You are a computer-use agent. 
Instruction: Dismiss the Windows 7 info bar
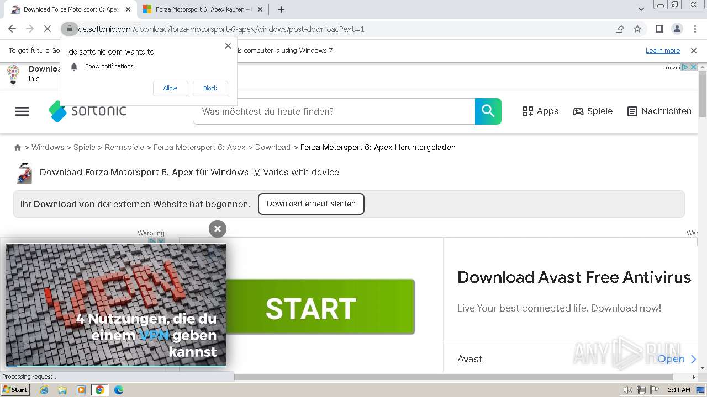pyautogui.click(x=694, y=51)
